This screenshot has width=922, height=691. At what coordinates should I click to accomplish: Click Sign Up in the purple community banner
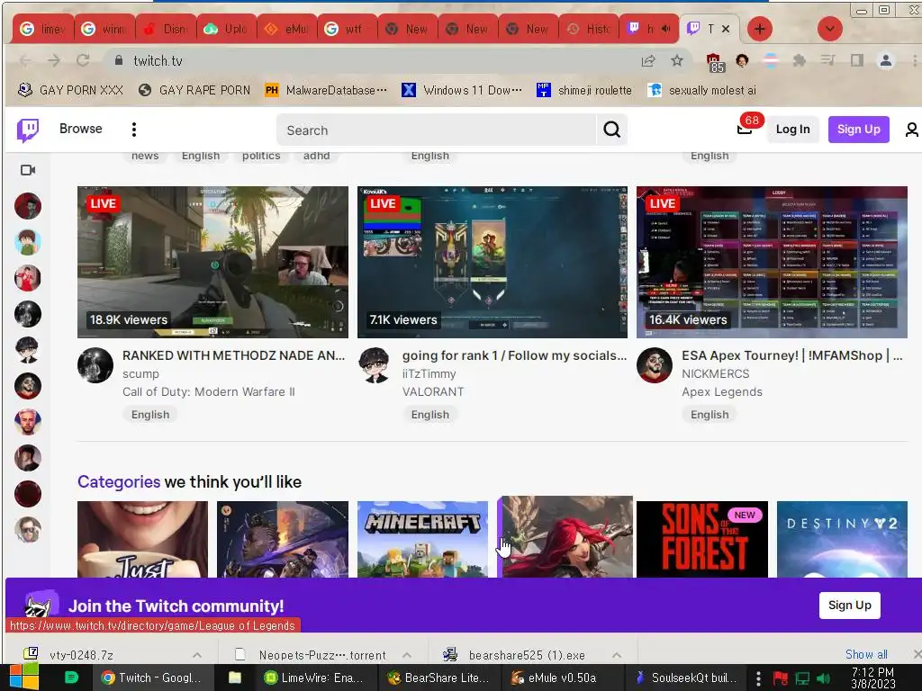tap(849, 606)
